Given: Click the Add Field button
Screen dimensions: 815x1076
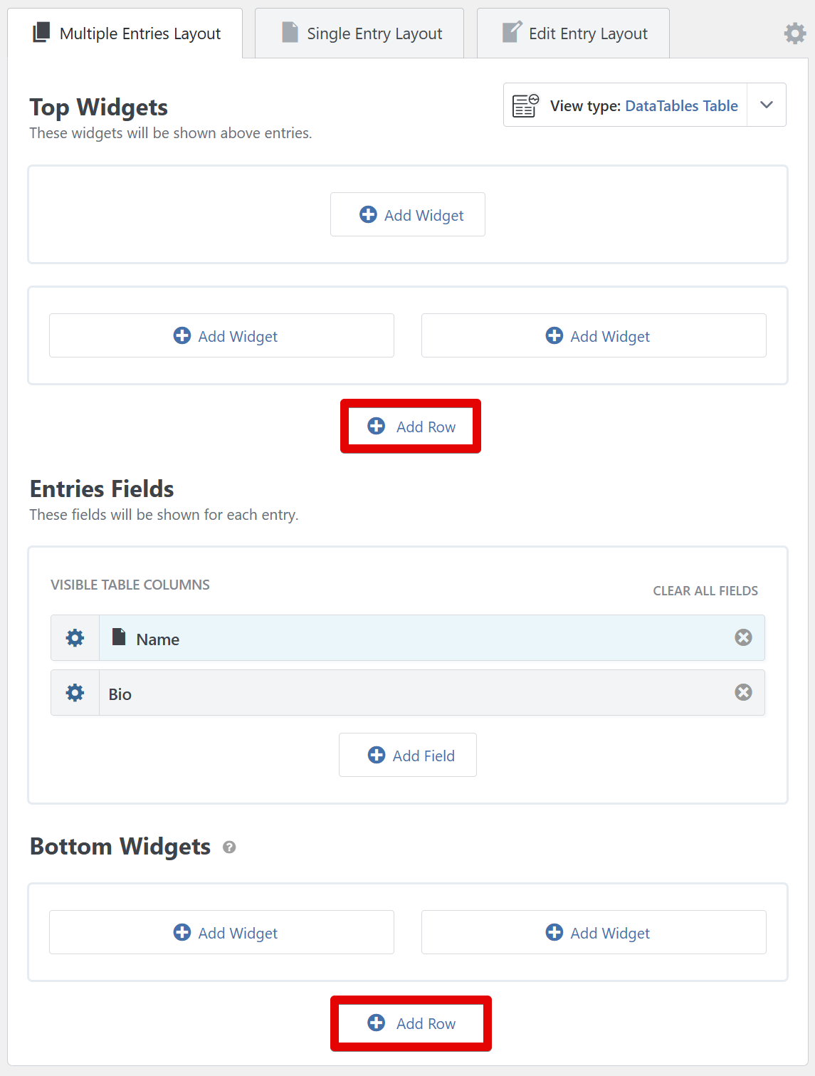Looking at the screenshot, I should 408,755.
